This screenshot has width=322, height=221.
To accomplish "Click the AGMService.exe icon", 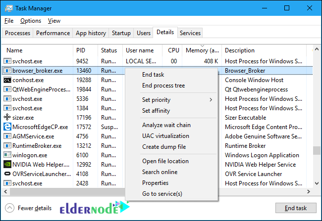I will click(7, 136).
